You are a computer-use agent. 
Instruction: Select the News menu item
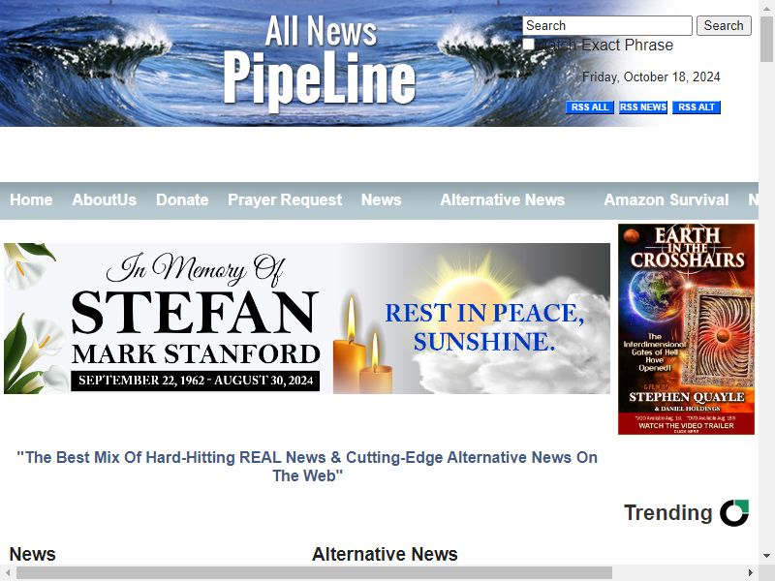coord(381,199)
